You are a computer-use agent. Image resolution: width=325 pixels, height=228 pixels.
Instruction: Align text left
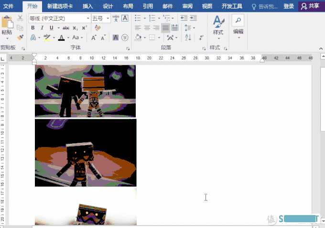pyautogui.click(x=138, y=28)
